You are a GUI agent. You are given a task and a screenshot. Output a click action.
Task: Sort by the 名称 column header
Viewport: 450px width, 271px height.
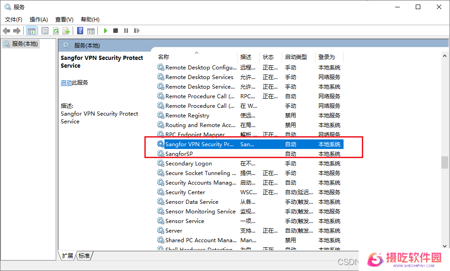coord(164,57)
